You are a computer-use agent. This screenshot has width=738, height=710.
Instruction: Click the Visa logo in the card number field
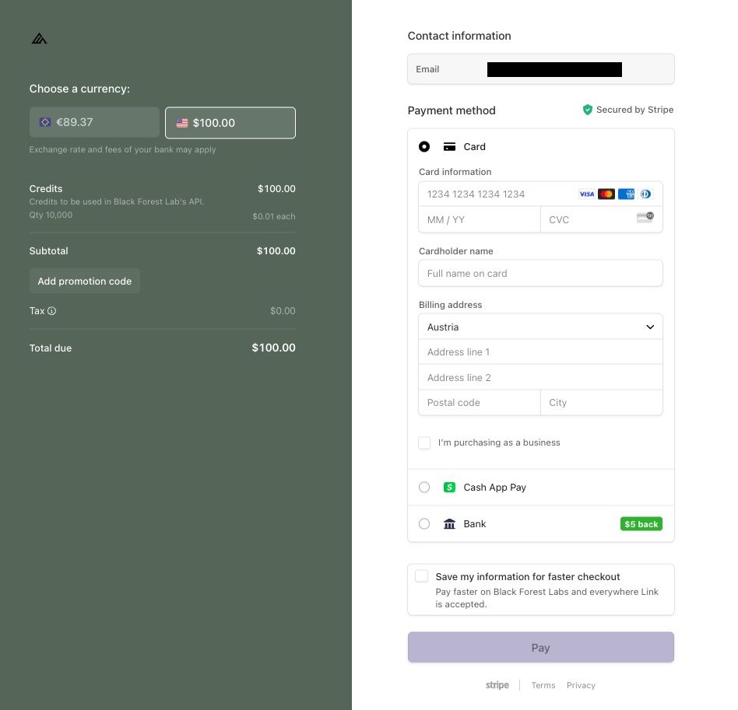pyautogui.click(x=586, y=194)
